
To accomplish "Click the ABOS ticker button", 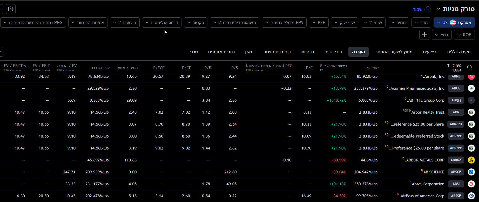I will [x=456, y=88].
